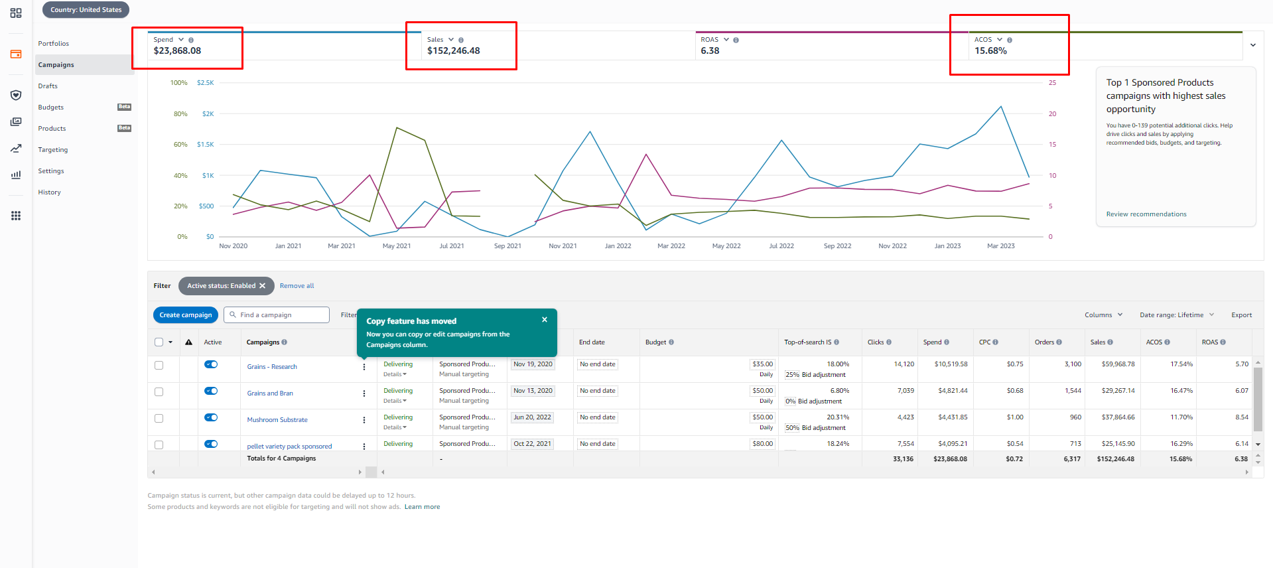Open the dashboard grid icon in sidebar

[x=16, y=13]
